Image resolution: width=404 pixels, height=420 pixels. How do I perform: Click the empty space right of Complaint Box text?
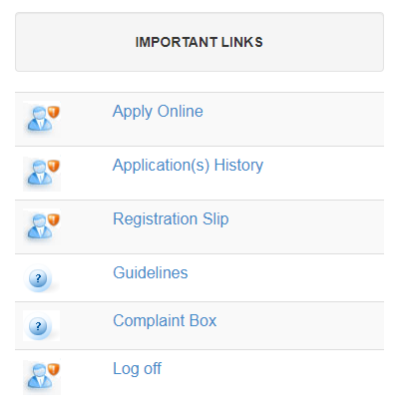pos(300,326)
